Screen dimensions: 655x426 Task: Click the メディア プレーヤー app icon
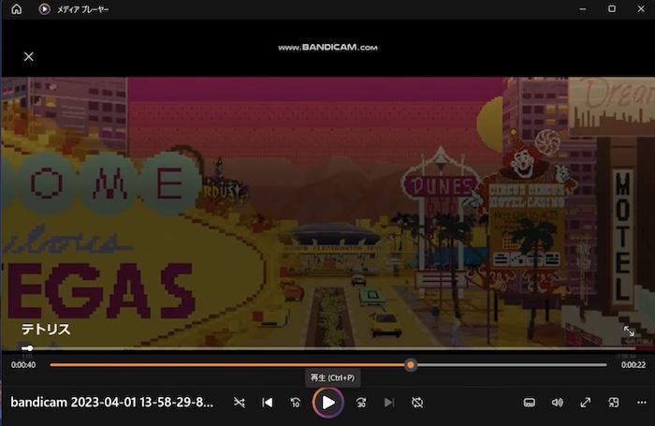click(44, 8)
